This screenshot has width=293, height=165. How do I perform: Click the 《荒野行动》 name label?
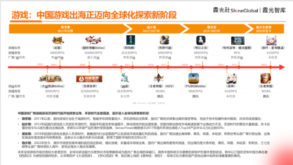pyautogui.click(x=165, y=48)
